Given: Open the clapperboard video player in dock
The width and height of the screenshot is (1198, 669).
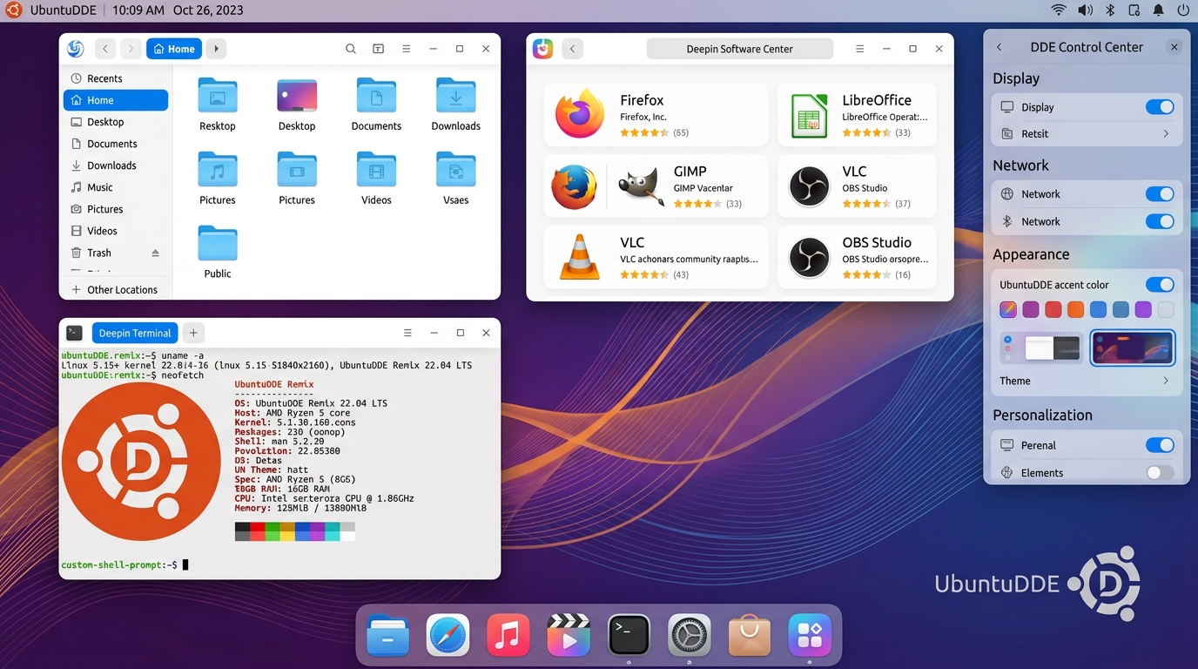Looking at the screenshot, I should (569, 636).
